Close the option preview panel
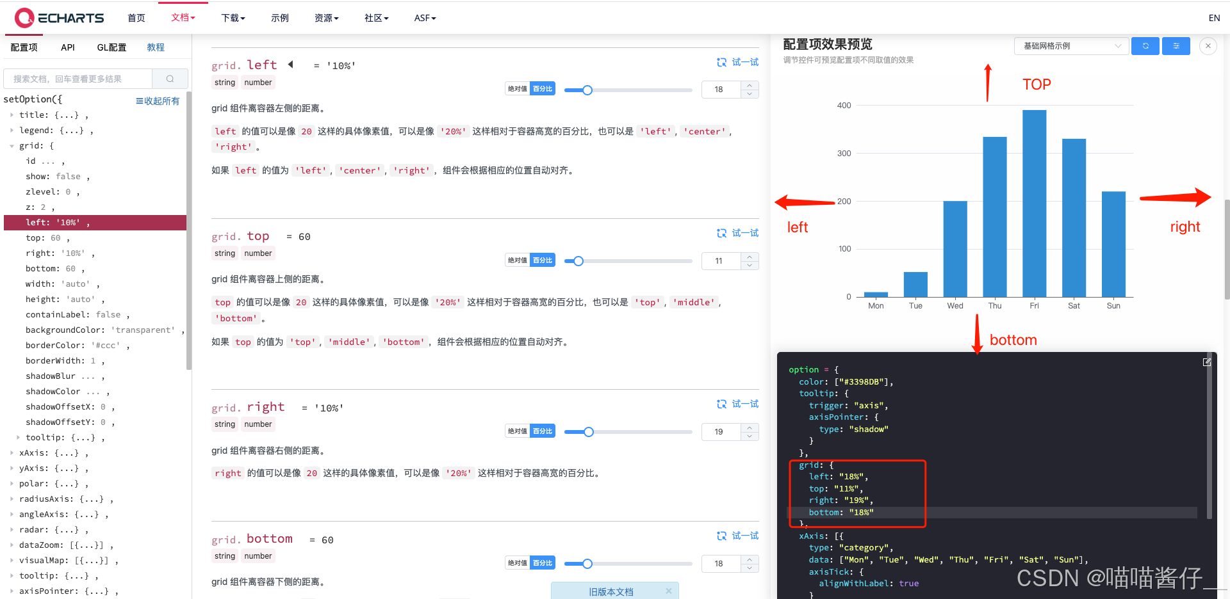Image resolution: width=1230 pixels, height=599 pixels. [1208, 46]
